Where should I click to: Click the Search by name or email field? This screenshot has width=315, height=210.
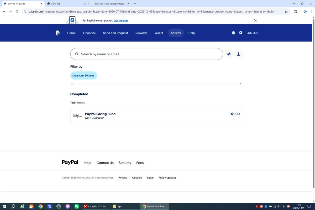(146, 54)
